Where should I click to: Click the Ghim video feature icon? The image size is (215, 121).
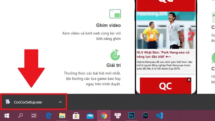point(115,14)
